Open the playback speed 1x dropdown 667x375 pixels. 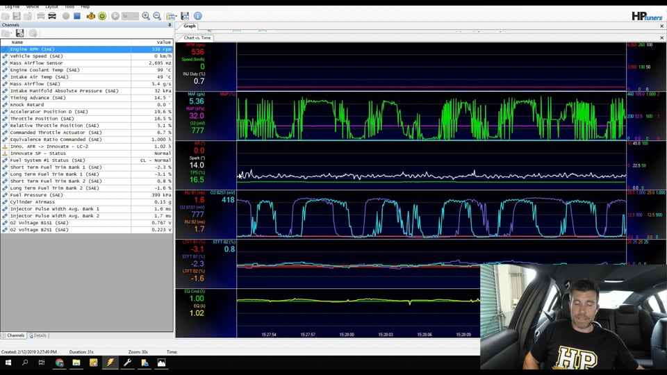(130, 16)
